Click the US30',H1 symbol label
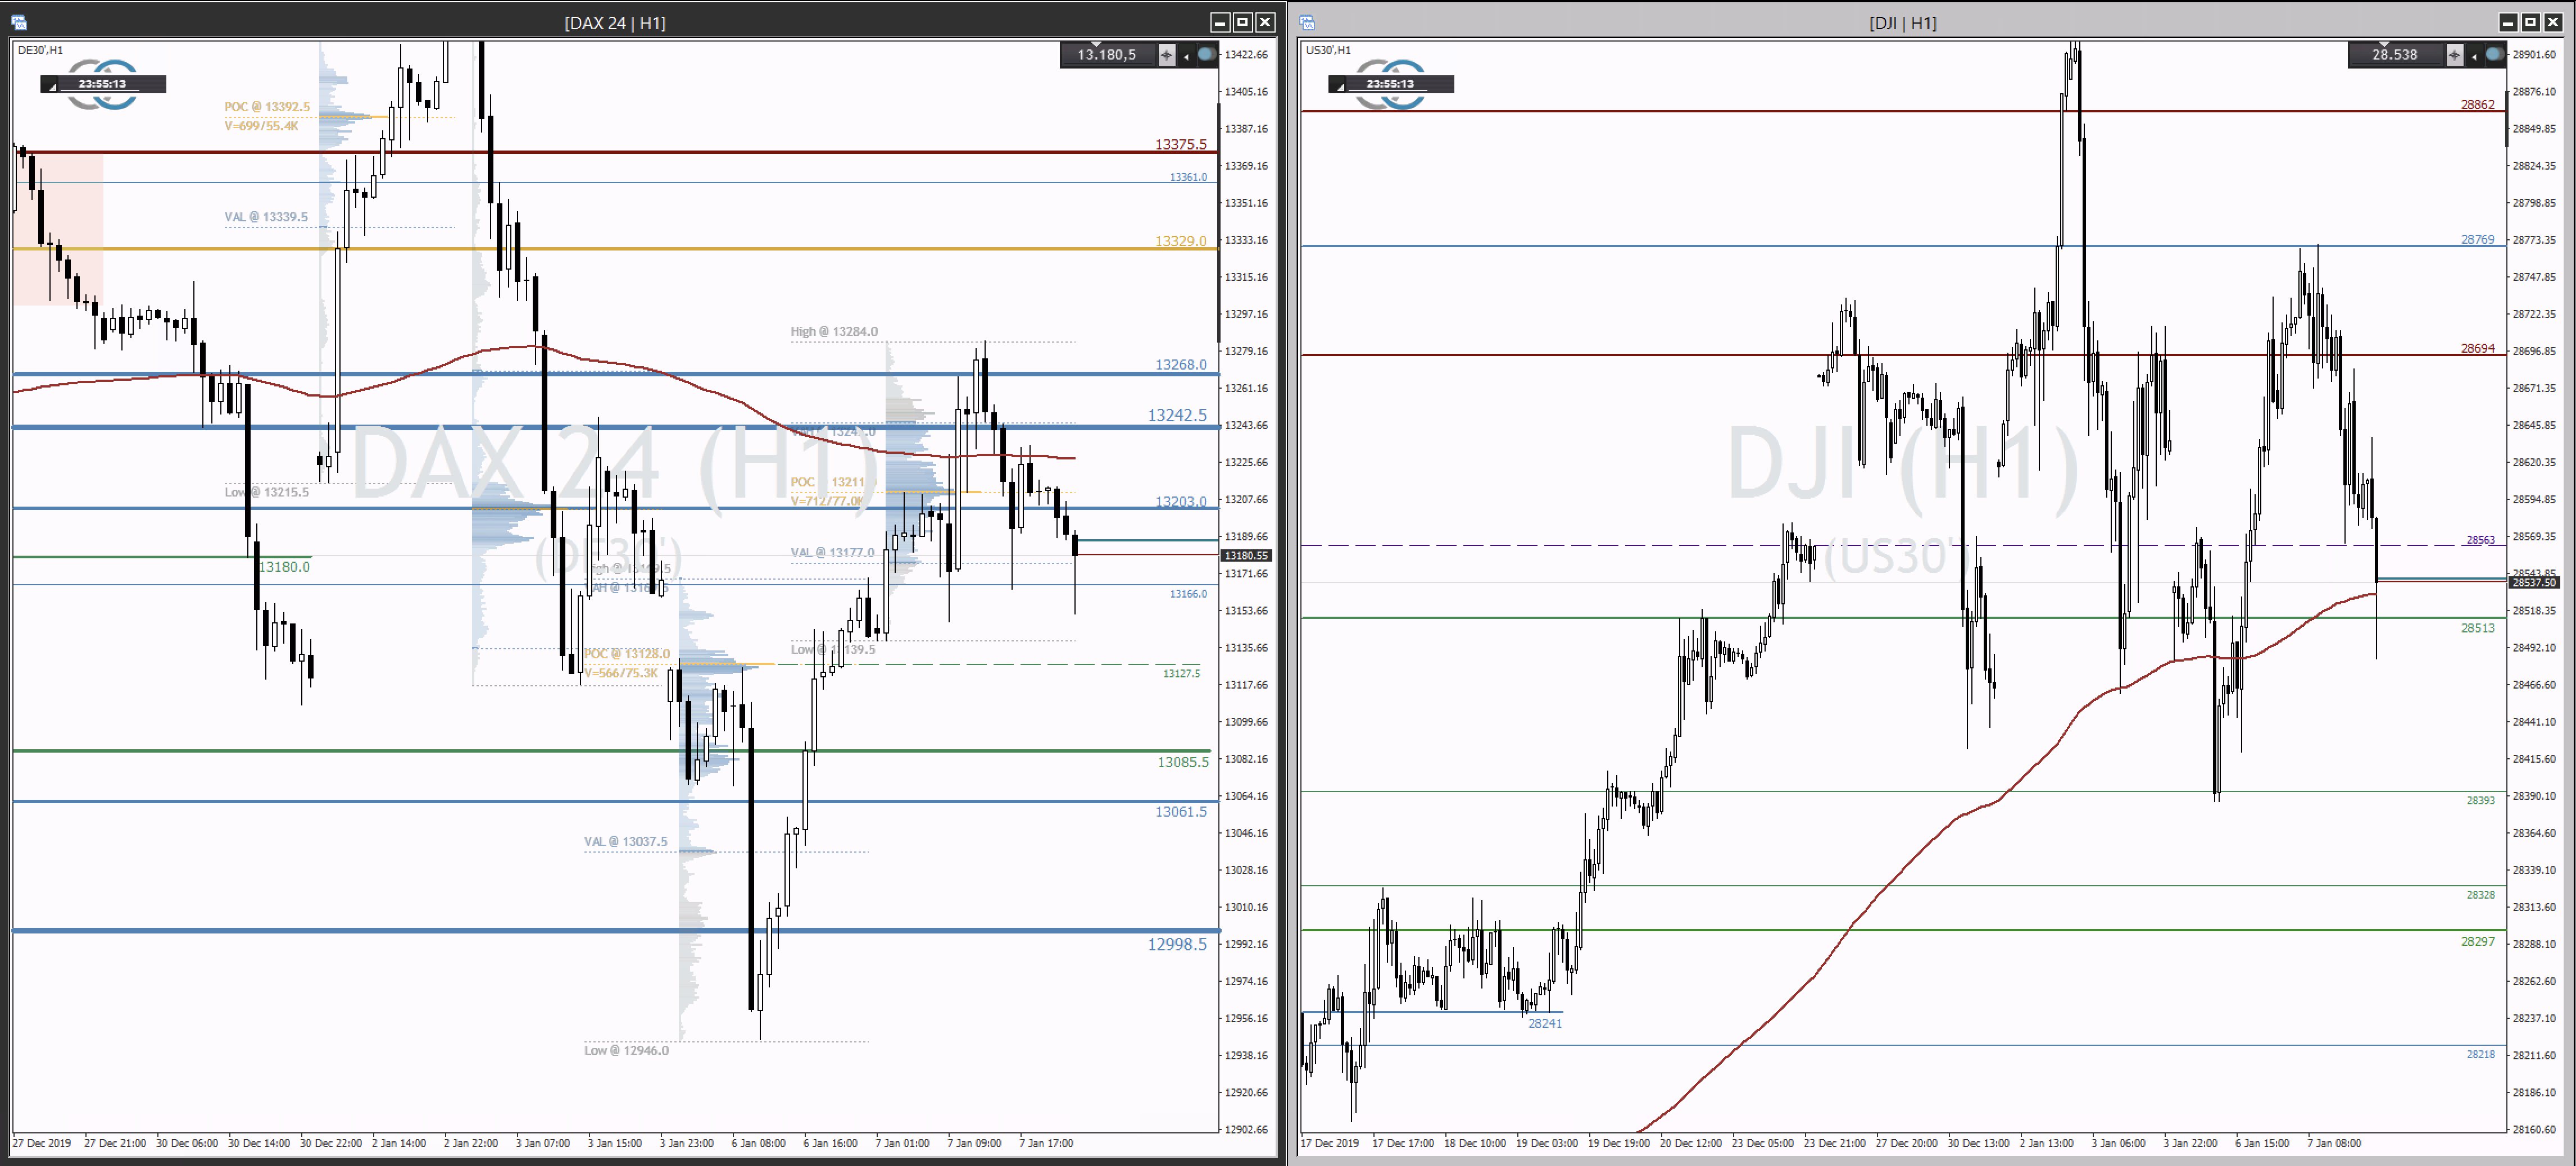This screenshot has height=1166, width=2576. coord(1328,50)
